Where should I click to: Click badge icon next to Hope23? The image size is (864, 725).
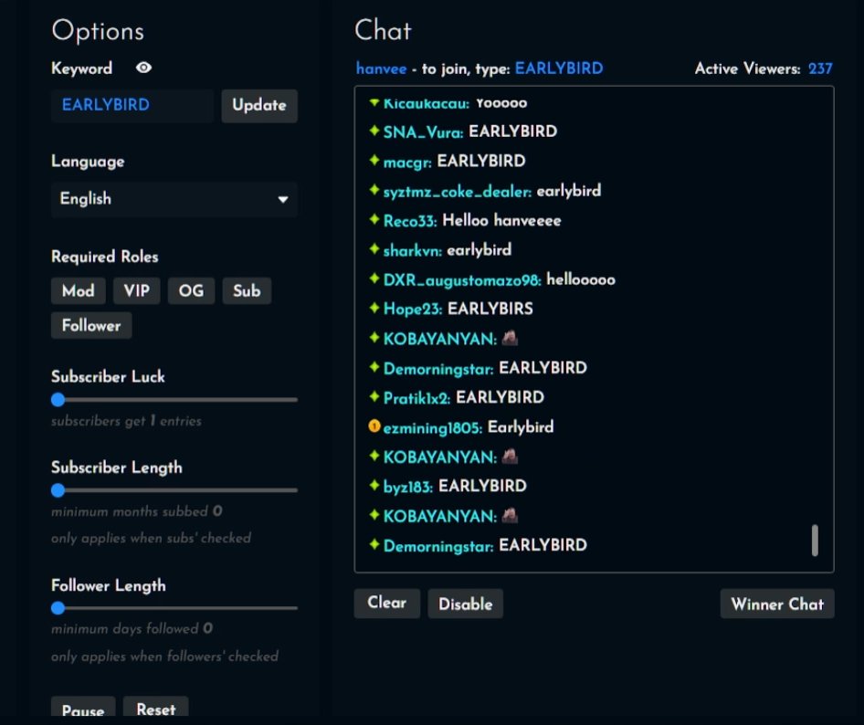[x=374, y=308]
